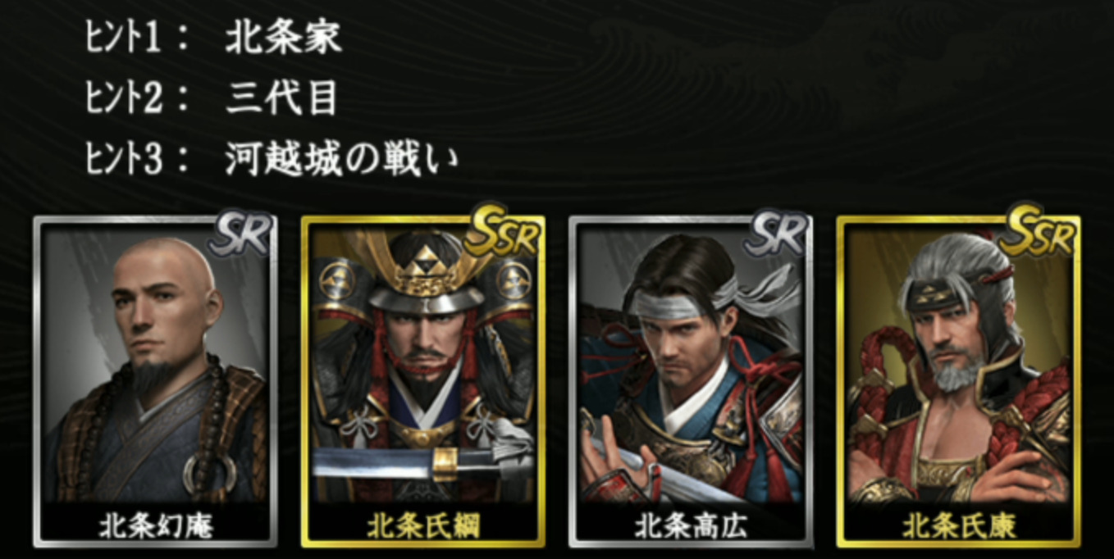Choose the 北条氏綱 SSR card
Screen dimensions: 1114x559
pos(422,381)
